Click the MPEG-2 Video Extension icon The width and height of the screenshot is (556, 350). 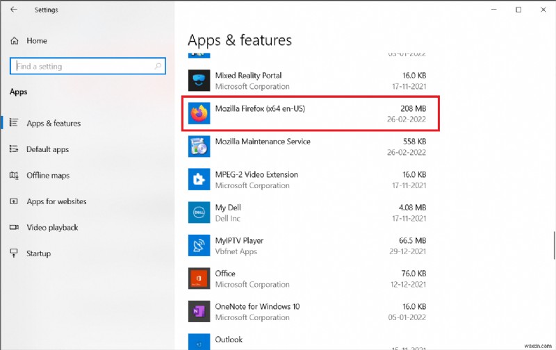click(199, 179)
